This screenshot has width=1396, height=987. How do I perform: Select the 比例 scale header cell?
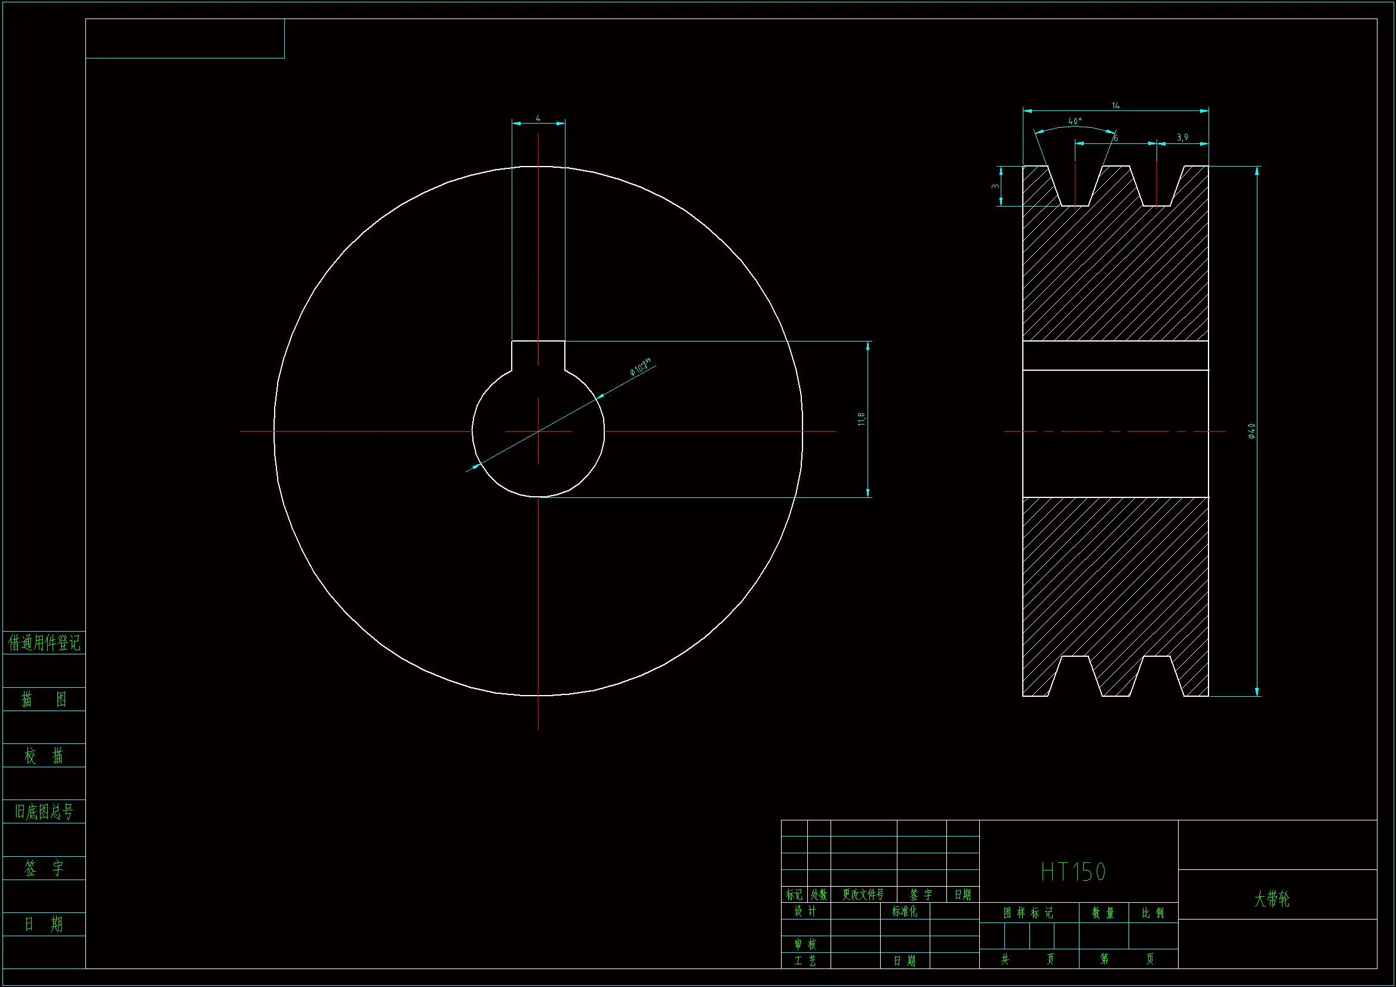1153,913
